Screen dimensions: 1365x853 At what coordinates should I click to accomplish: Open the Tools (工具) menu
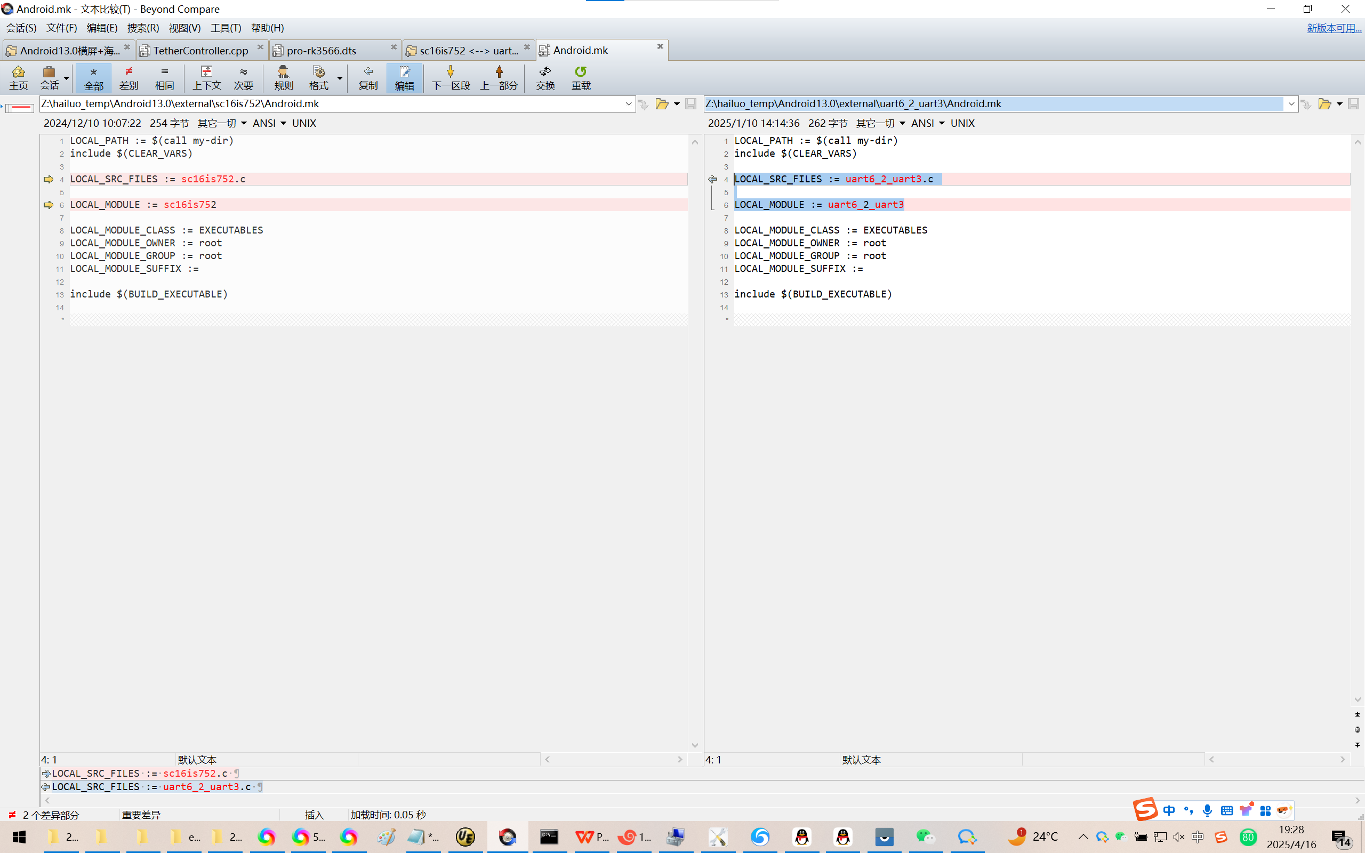click(226, 28)
